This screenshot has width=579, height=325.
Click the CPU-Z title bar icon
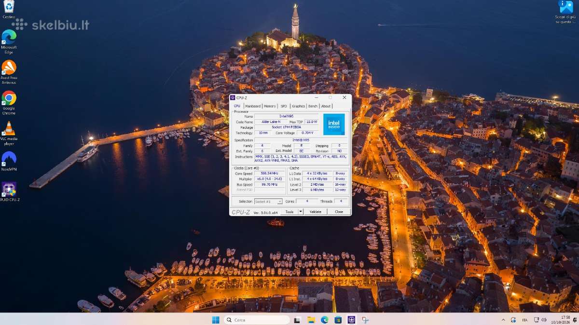pos(233,98)
